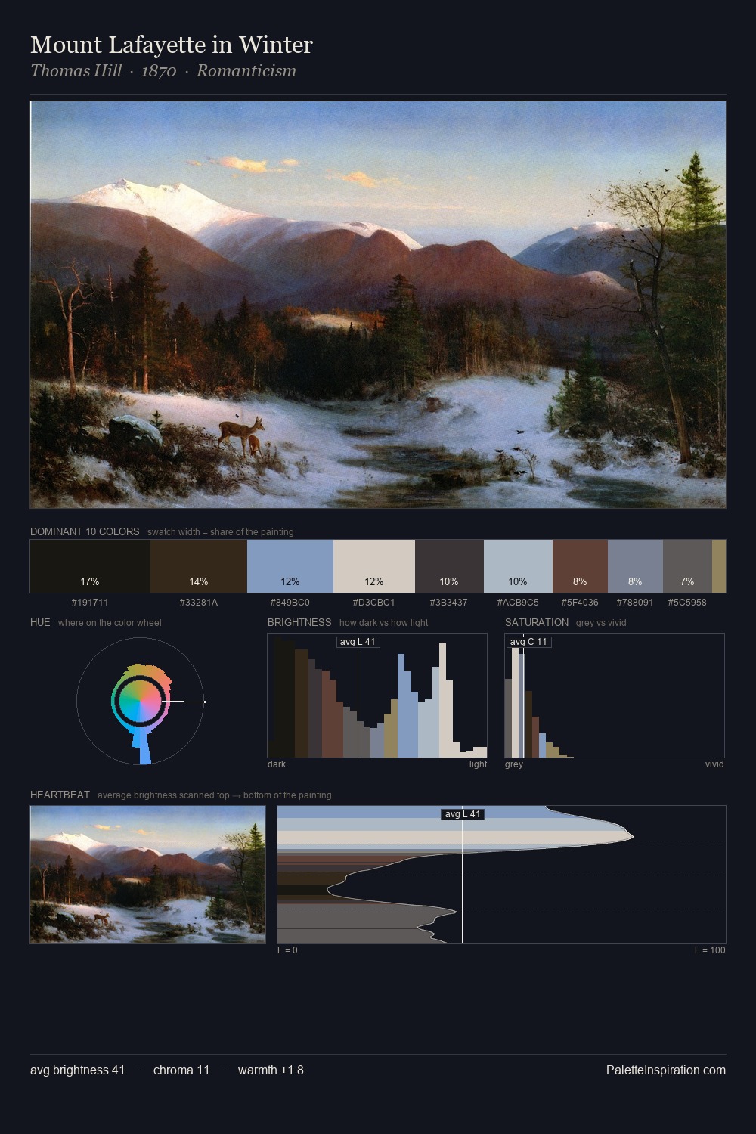This screenshot has height=1134, width=756.
Task: Click the title "Mount Lafayette in Winter"
Action: click(172, 45)
